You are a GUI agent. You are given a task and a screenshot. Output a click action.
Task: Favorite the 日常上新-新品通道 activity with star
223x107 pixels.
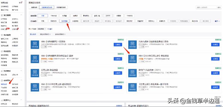[44, 75]
